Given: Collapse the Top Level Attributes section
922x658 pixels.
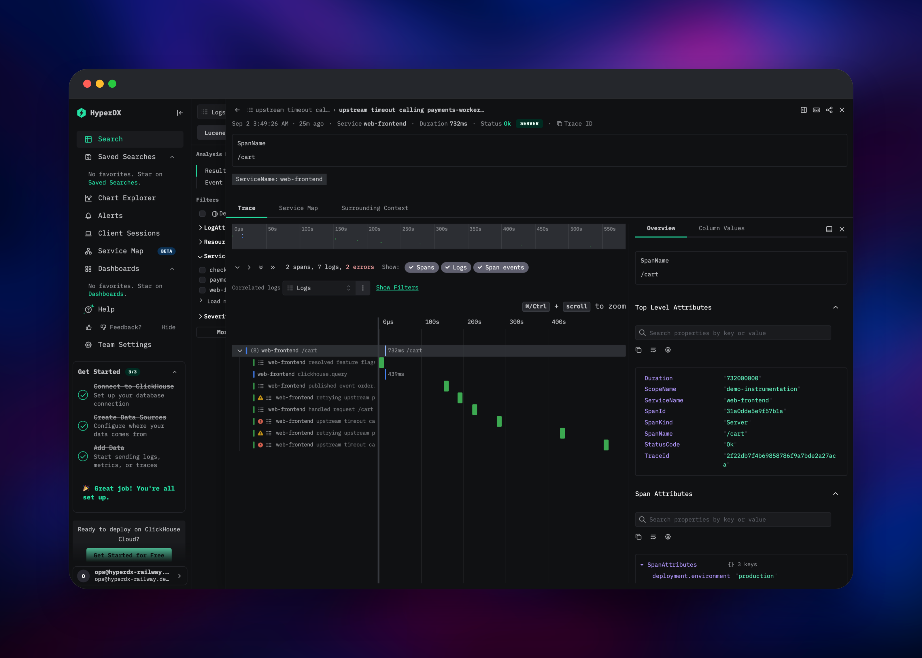Looking at the screenshot, I should pyautogui.click(x=835, y=308).
